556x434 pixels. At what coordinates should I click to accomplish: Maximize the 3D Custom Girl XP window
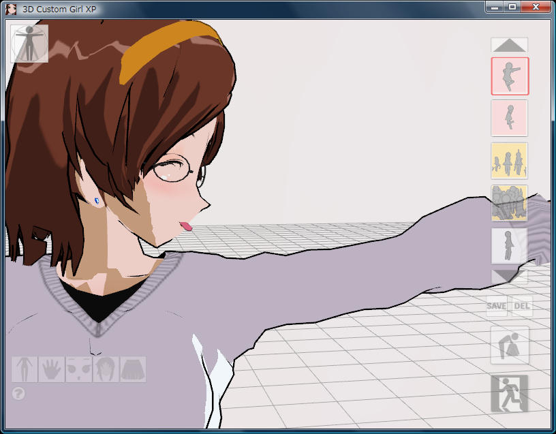point(512,7)
